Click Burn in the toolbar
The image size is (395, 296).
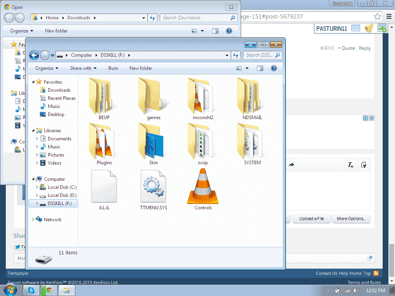113,68
